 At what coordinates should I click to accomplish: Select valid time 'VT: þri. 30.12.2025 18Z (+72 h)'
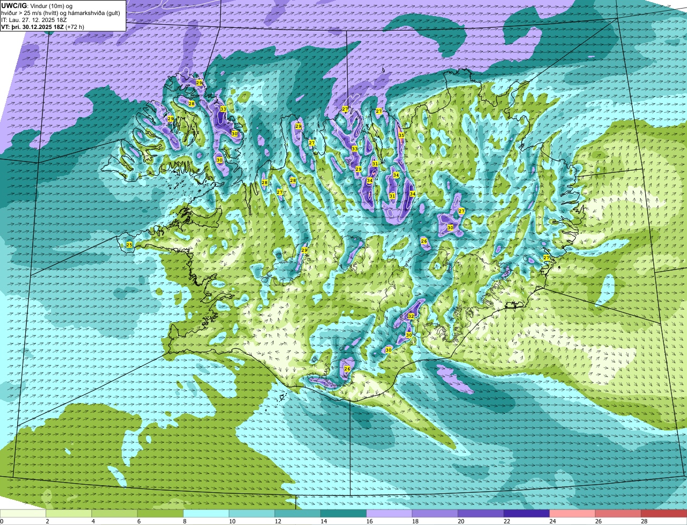coord(42,27)
